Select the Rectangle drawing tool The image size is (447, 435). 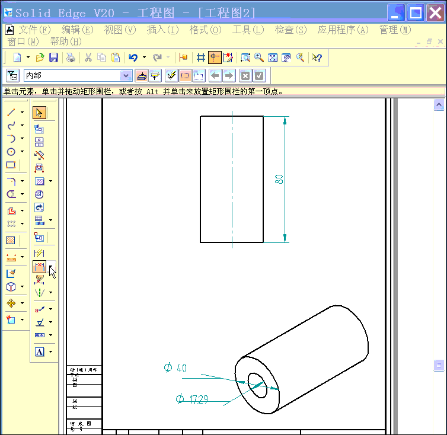(x=11, y=165)
